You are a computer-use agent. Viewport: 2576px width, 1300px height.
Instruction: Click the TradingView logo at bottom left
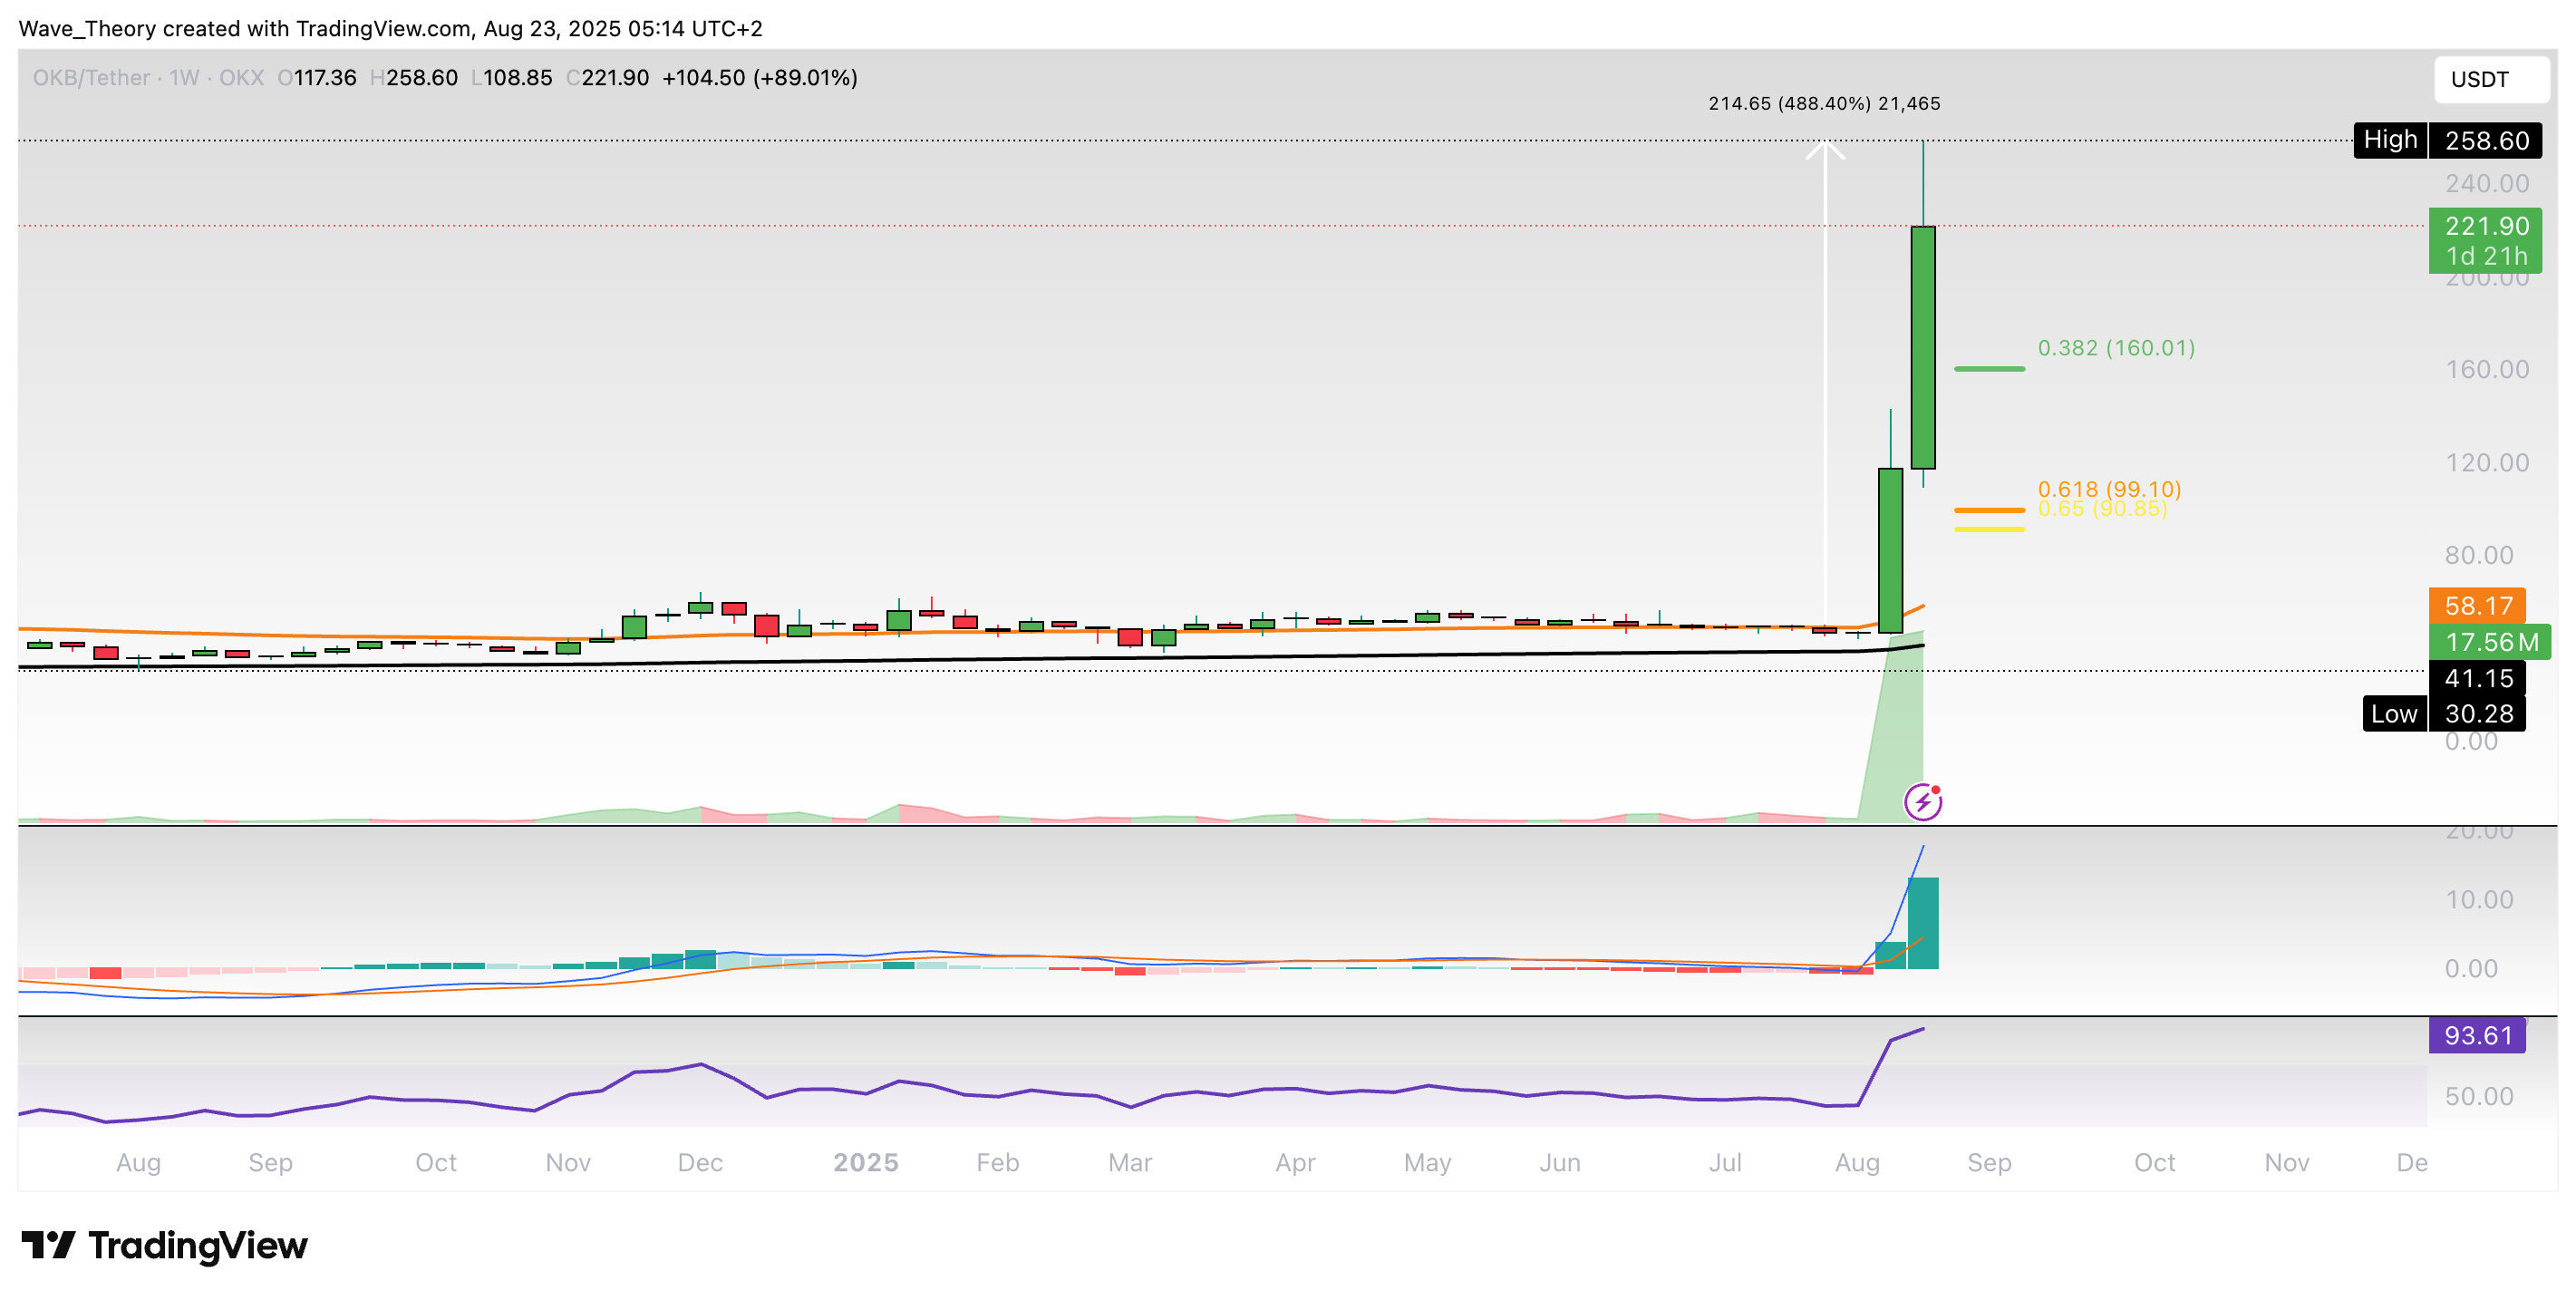164,1245
